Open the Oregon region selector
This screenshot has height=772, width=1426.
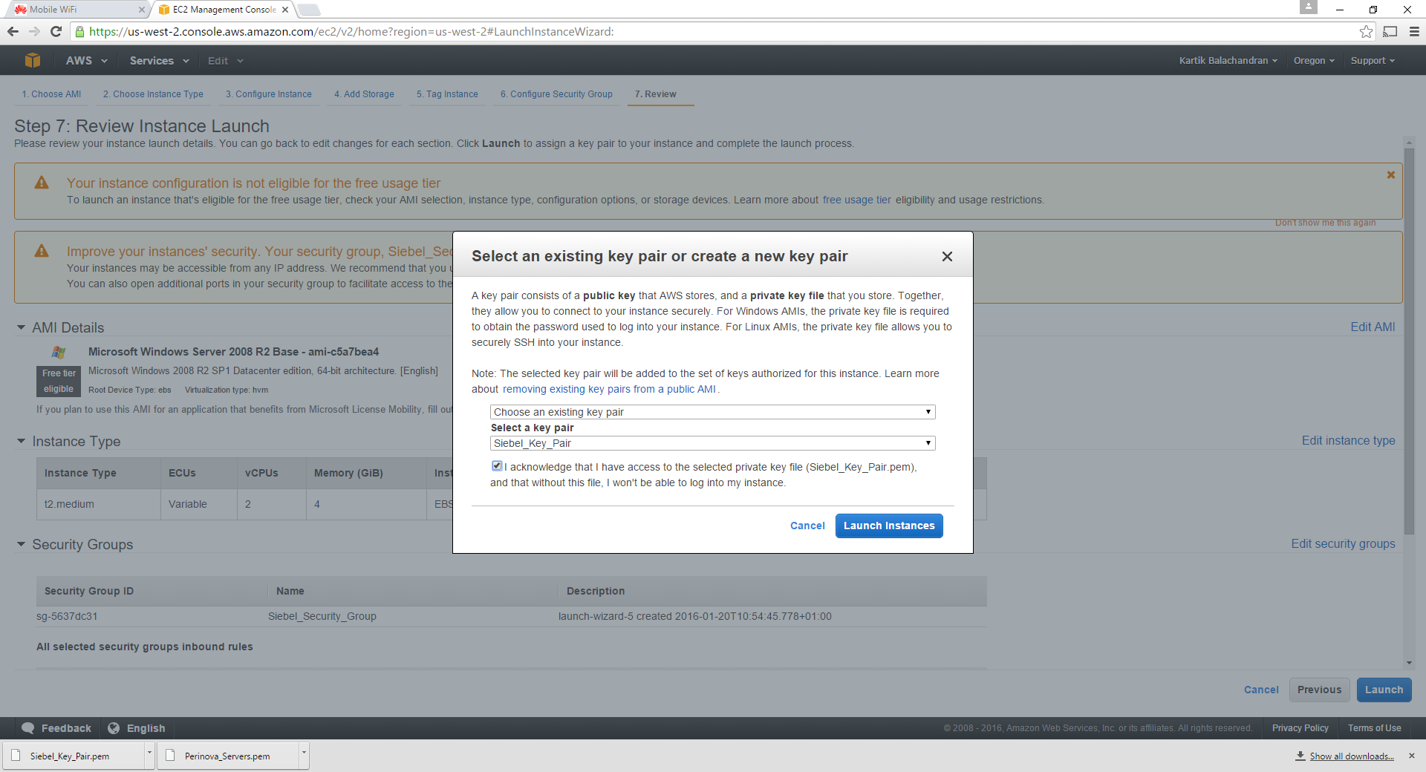pyautogui.click(x=1314, y=61)
